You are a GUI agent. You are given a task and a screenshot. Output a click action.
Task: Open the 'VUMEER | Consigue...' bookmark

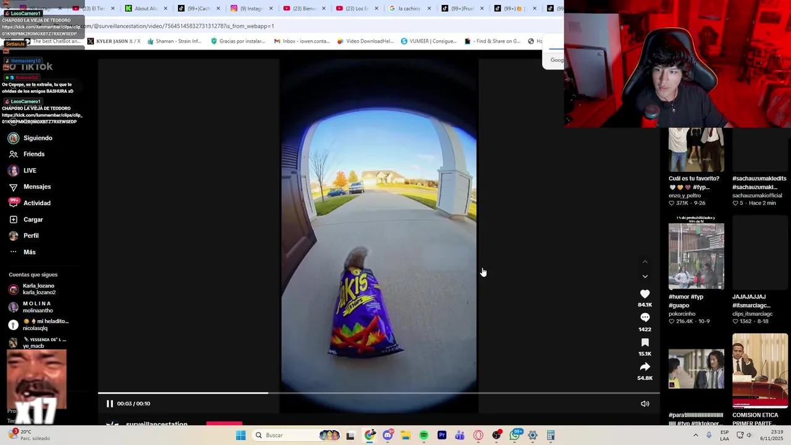[x=428, y=41]
